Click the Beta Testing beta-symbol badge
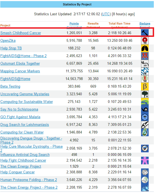Screen dimensions: 156x193 145,87
